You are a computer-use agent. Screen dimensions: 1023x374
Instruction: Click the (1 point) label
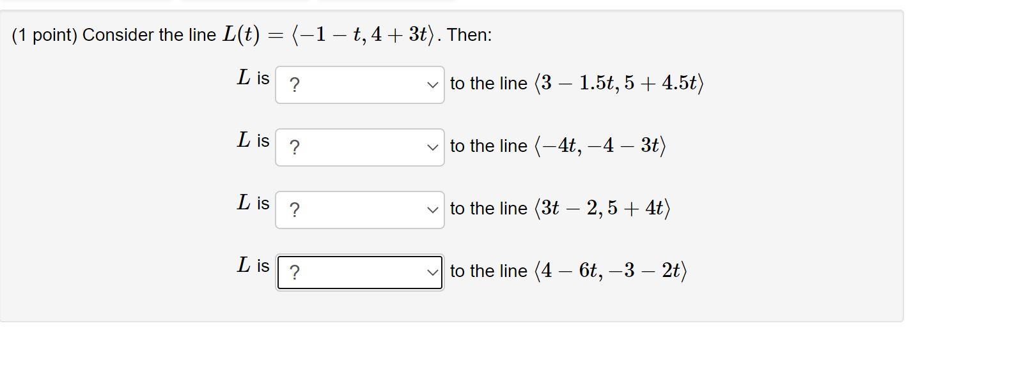pyautogui.click(x=42, y=34)
